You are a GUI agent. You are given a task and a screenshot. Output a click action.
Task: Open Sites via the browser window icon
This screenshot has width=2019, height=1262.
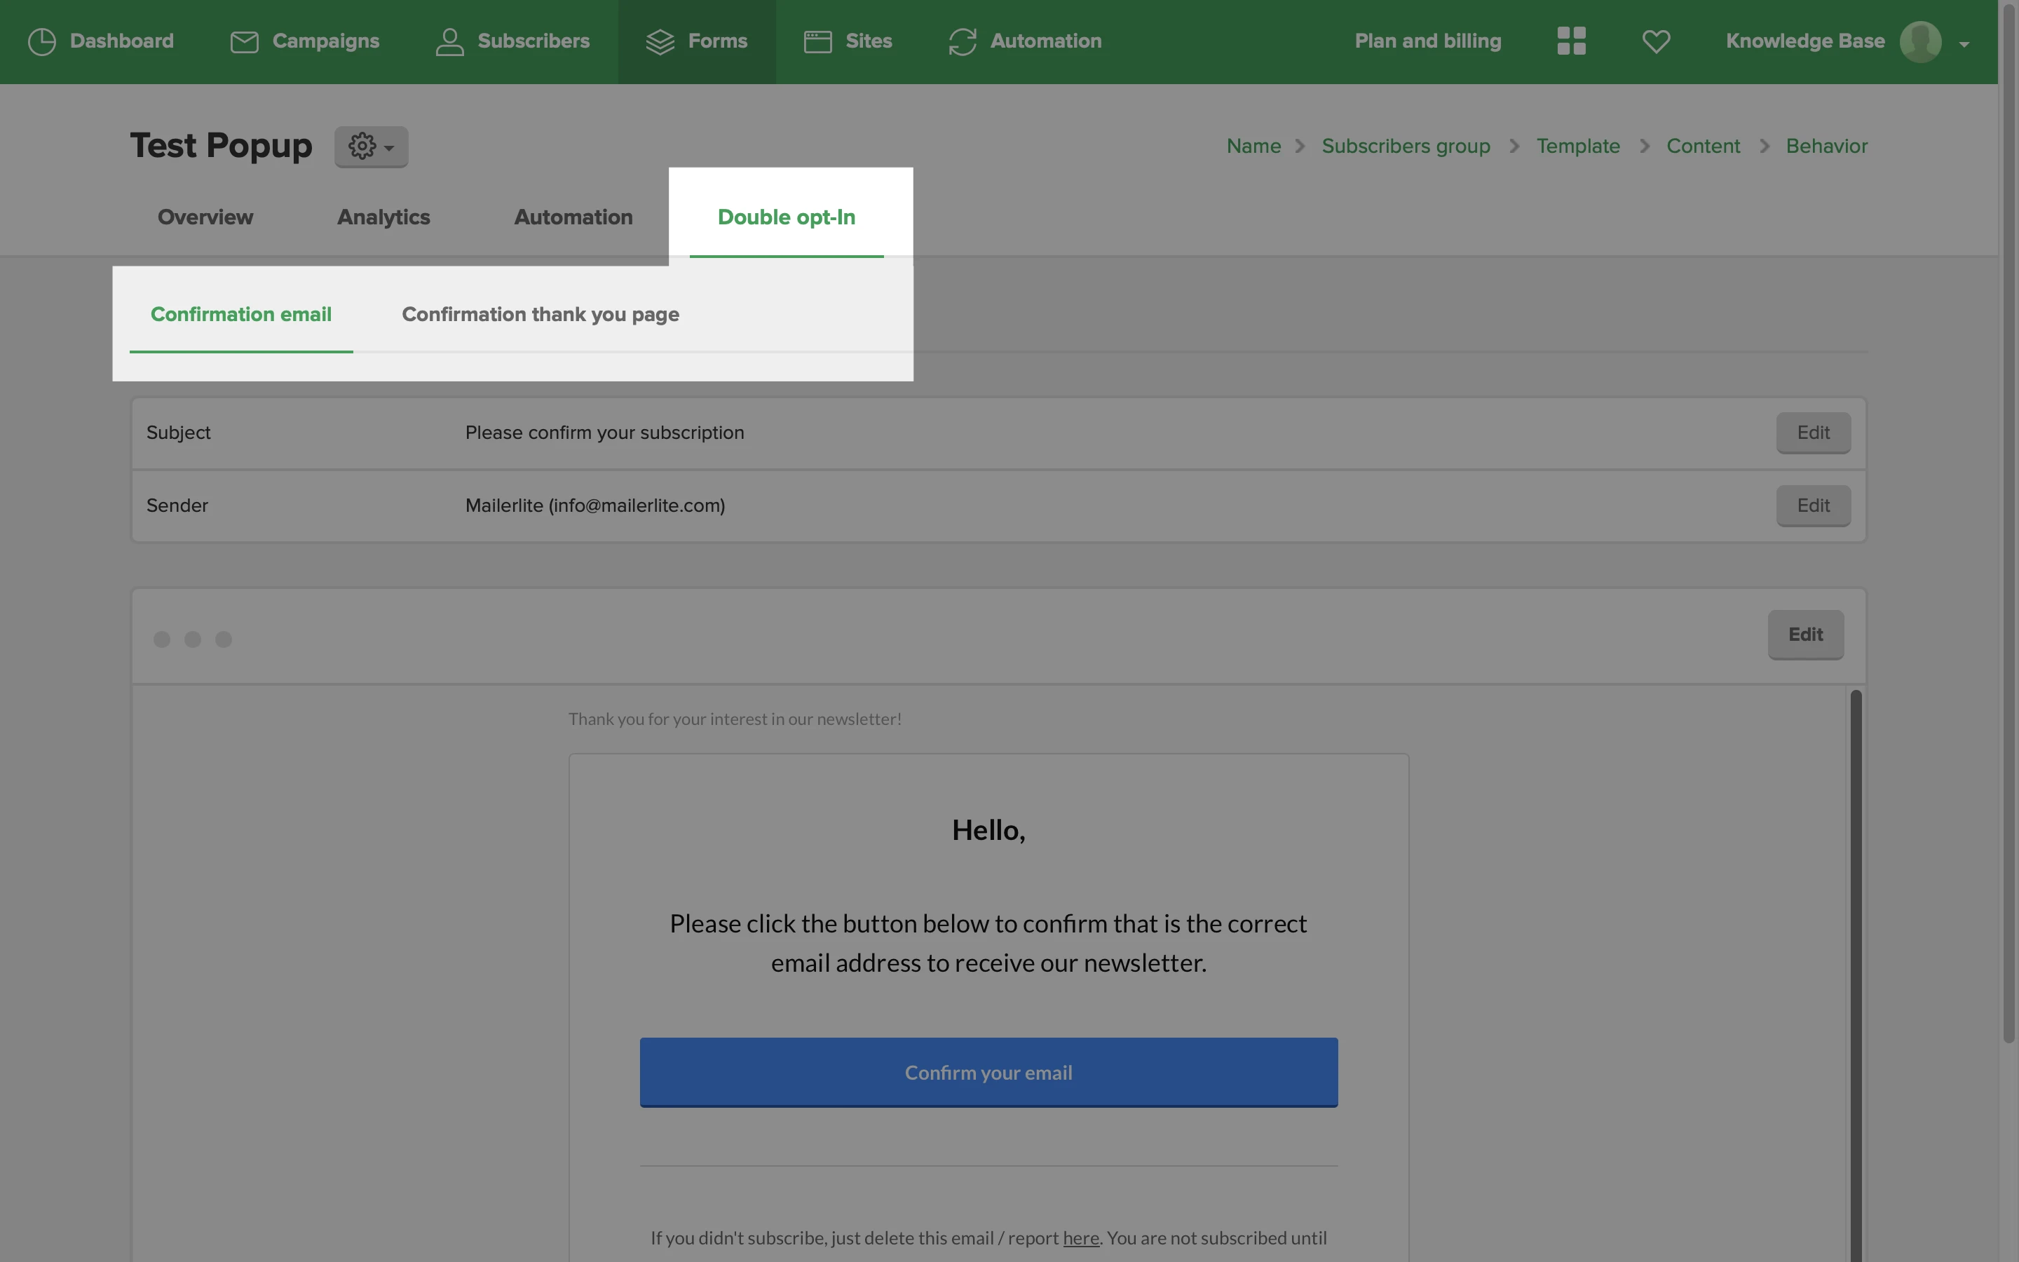(x=817, y=42)
